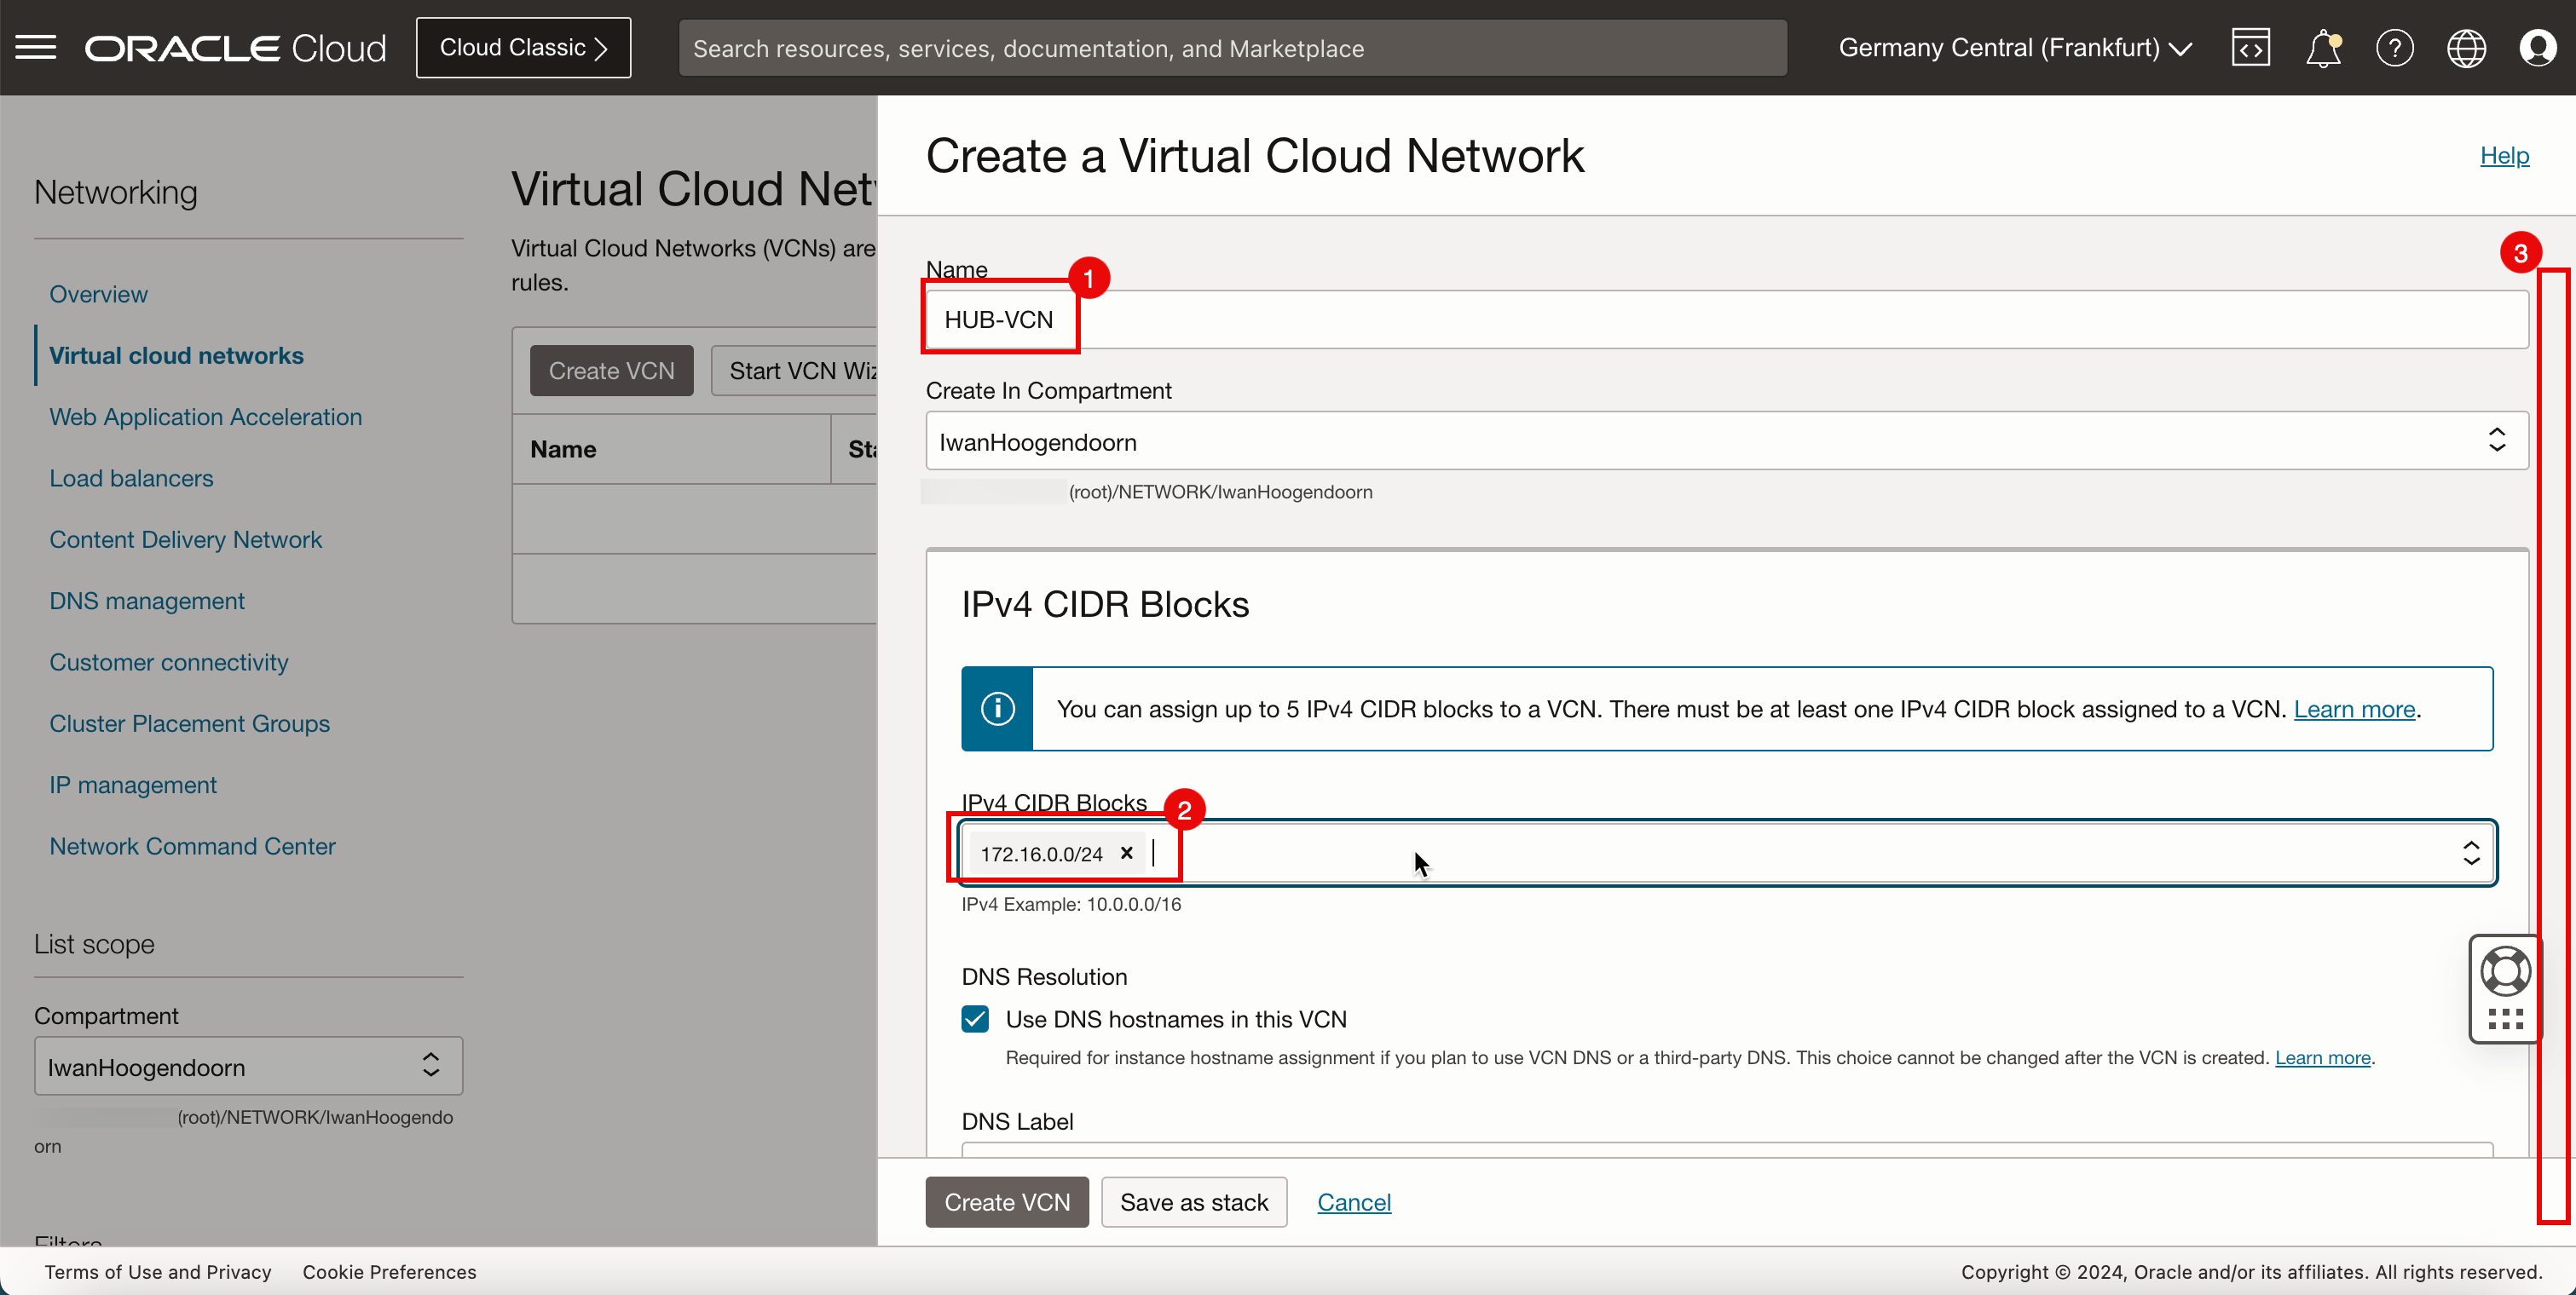Select Virtual cloud networks menu item
This screenshot has height=1295, width=2576.
click(175, 355)
